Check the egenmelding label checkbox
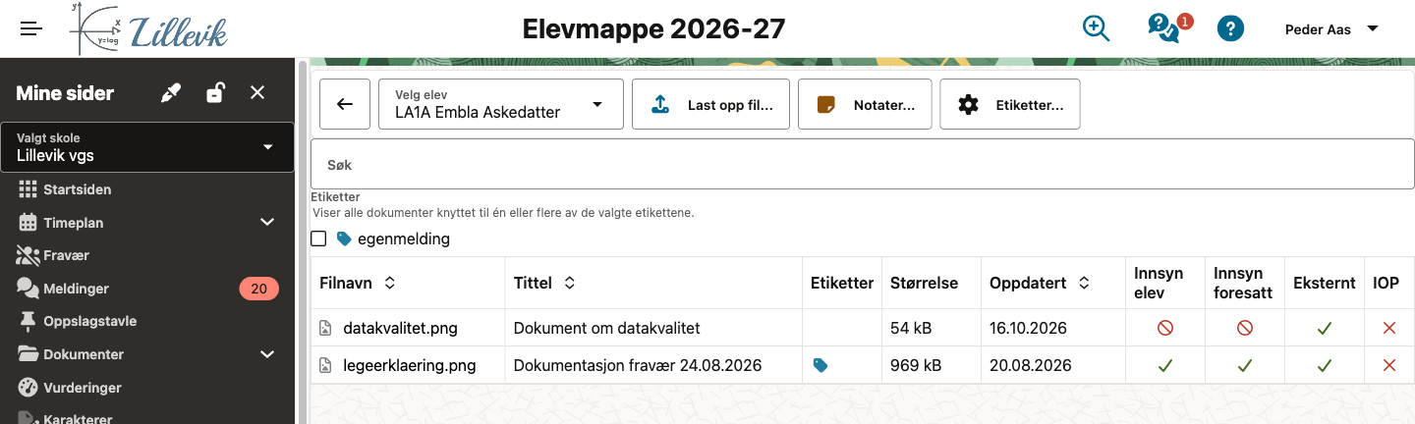 pyautogui.click(x=318, y=238)
